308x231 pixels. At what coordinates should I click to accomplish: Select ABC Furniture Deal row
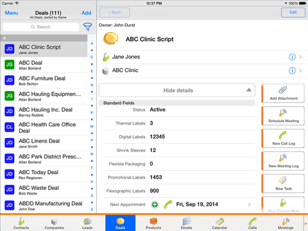tap(44, 80)
